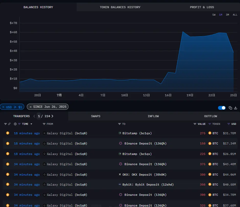Click Bitcoin chain icon of $40.58M row
This screenshot has width=240, height=207.
click(x=7, y=184)
